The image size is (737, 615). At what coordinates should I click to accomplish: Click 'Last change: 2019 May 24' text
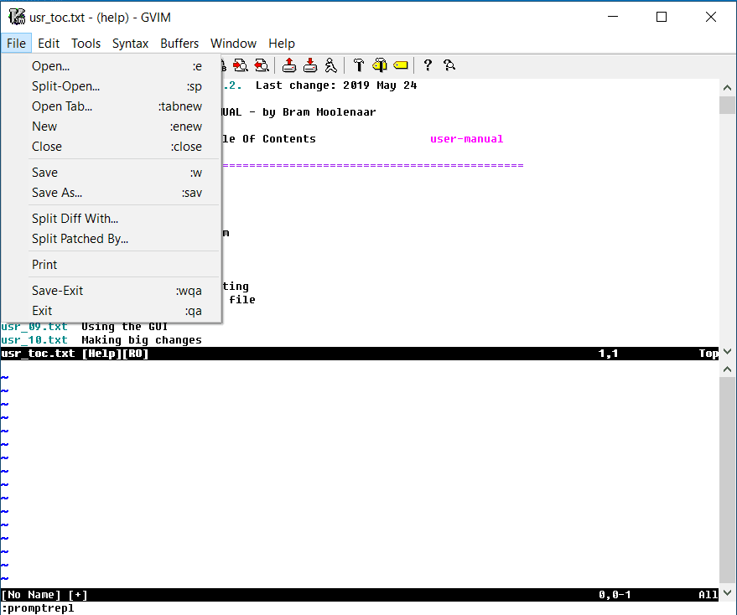[x=336, y=85]
